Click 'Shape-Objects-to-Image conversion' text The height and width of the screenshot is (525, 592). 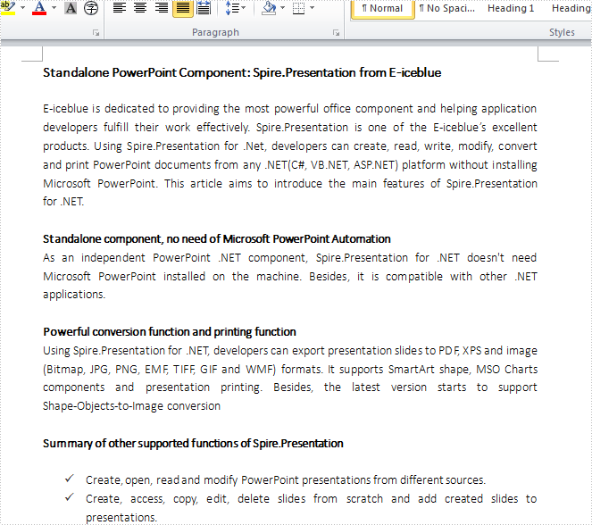[x=131, y=406]
